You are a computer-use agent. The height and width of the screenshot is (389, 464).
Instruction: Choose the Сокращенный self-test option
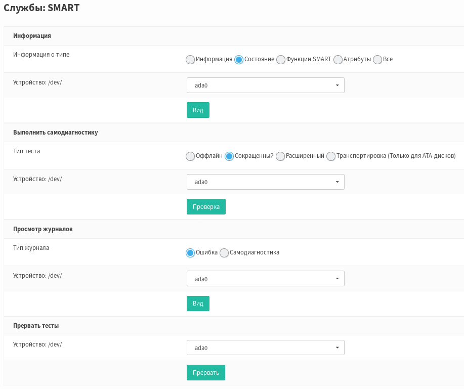[229, 156]
